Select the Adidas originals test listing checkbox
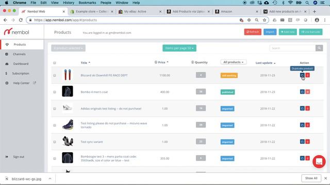This screenshot has width=330, height=185. [x=55, y=108]
